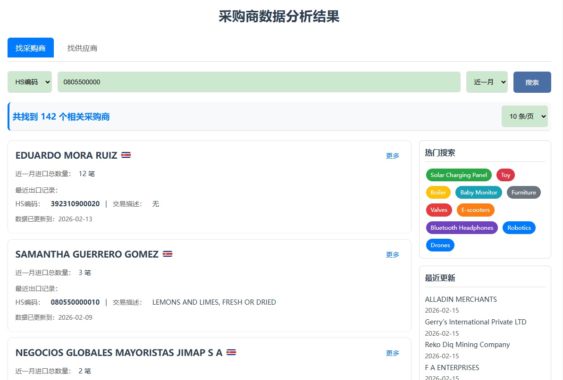Click the Solar Charging Panel hot search tag
The height and width of the screenshot is (380, 563).
(458, 175)
